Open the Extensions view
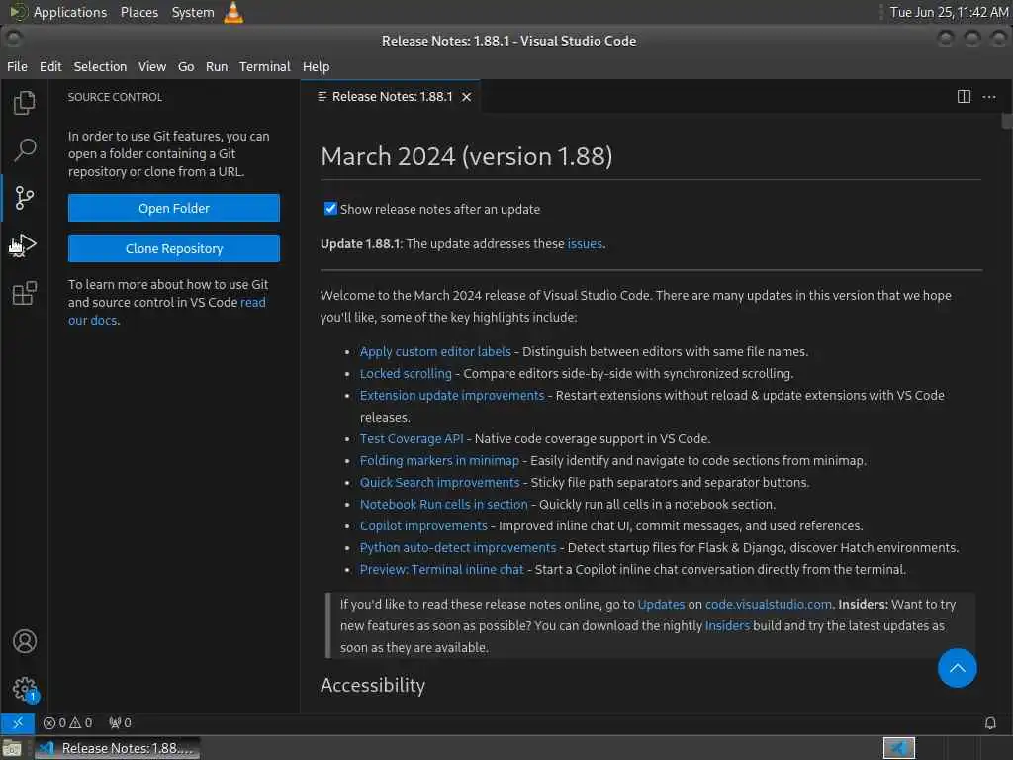 (24, 293)
